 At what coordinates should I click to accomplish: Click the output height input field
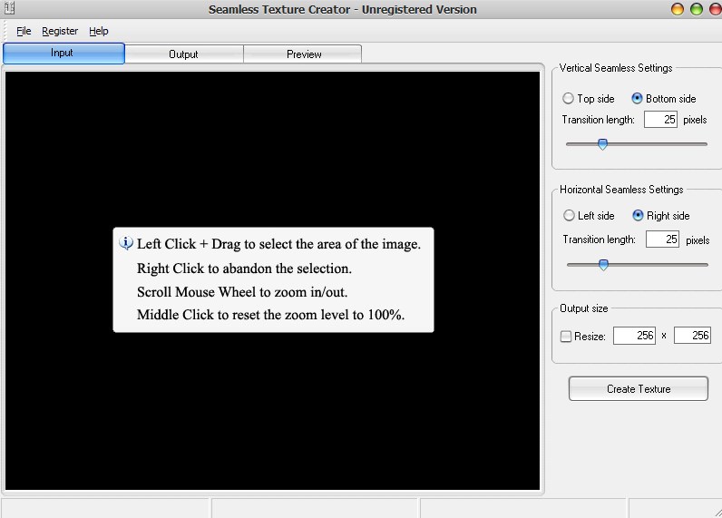[692, 336]
